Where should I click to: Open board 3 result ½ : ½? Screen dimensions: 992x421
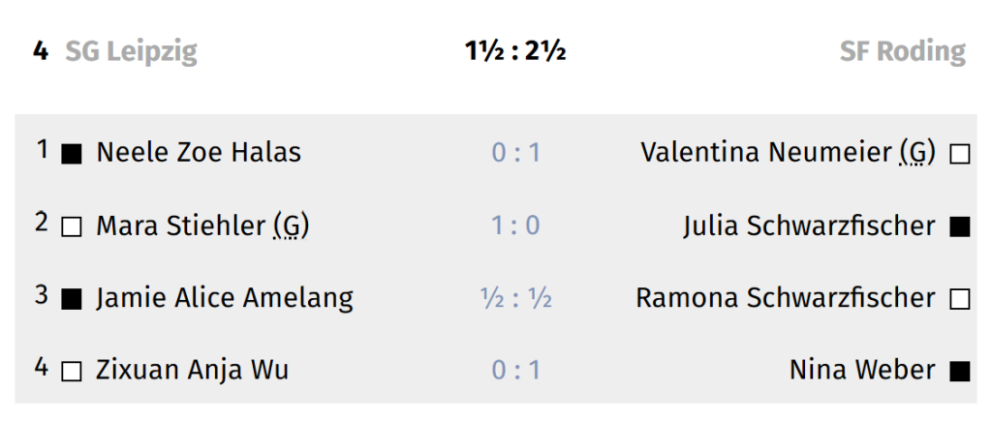tap(515, 298)
